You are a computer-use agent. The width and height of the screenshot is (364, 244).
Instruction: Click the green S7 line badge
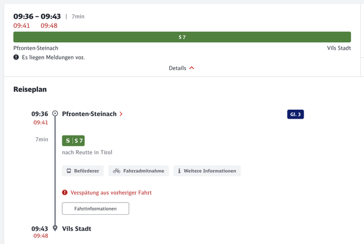click(73, 141)
